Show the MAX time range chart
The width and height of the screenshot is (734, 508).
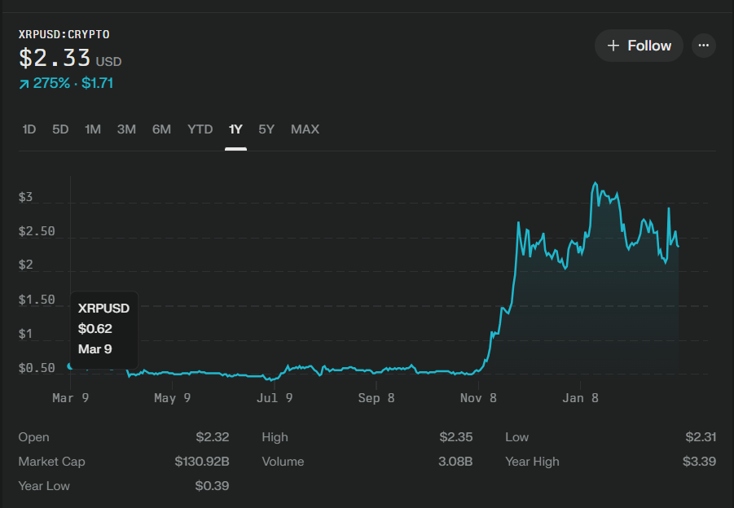305,129
